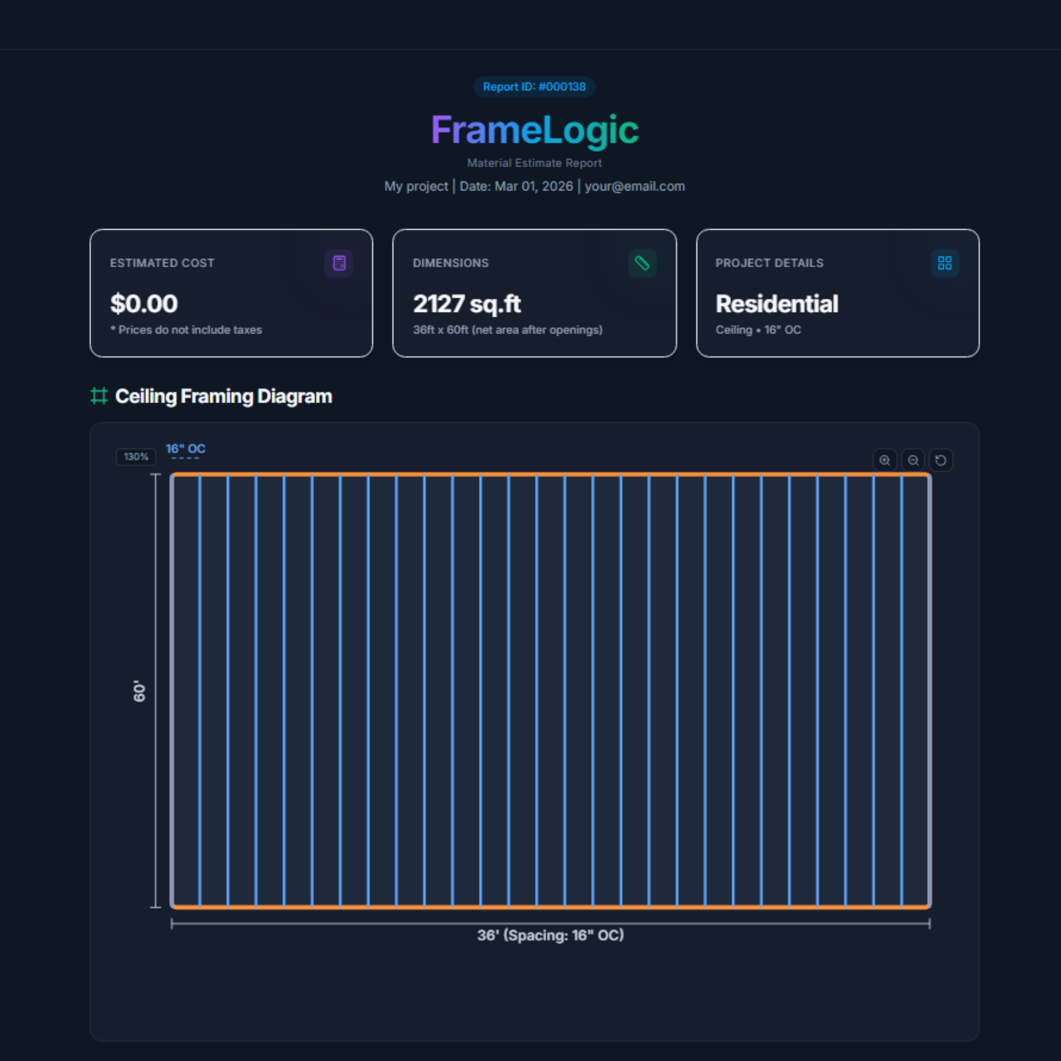
Task: Click the your@email.com address
Action: pyautogui.click(x=634, y=187)
